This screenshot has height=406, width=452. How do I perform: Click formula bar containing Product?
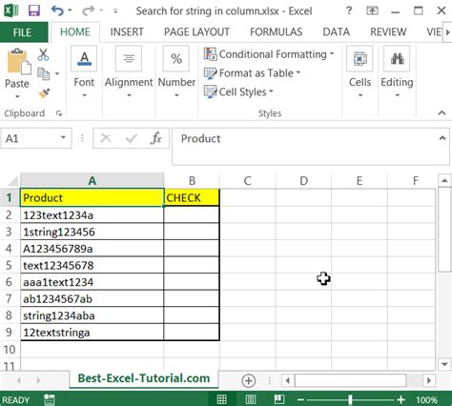(x=305, y=146)
